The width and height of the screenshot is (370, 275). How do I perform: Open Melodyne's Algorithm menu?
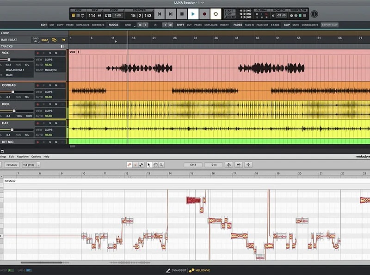[23, 157]
